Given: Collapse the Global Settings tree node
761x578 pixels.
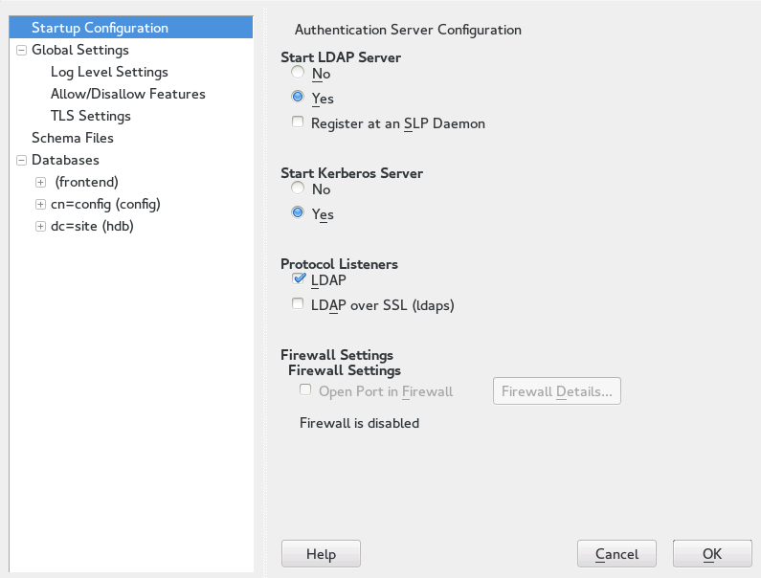Looking at the screenshot, I should click(21, 50).
